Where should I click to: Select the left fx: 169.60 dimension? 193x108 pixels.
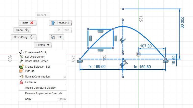(97, 67)
